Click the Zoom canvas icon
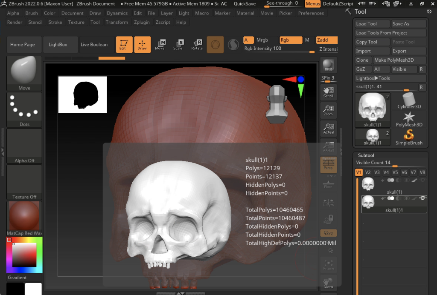This screenshot has width=437, height=295. (x=328, y=110)
